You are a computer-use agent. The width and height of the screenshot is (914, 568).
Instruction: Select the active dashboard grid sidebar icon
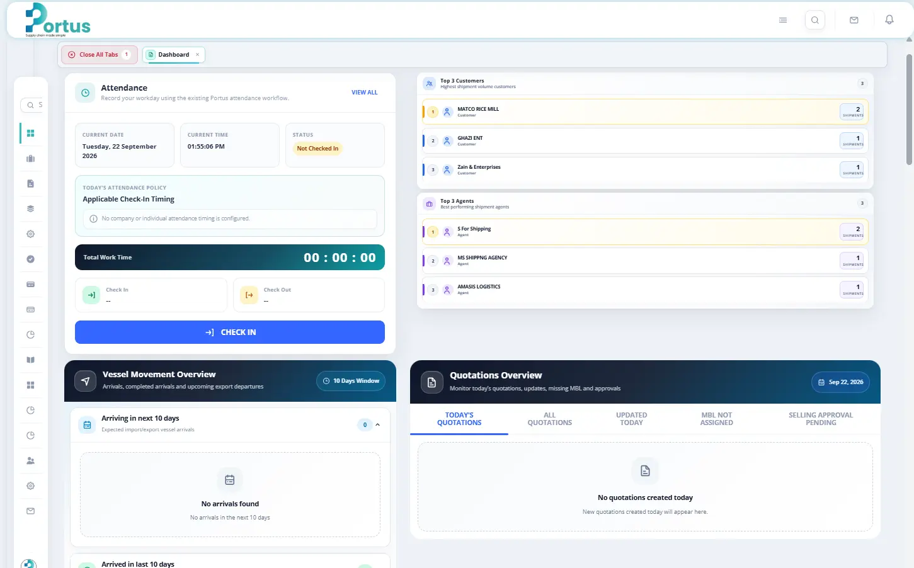(x=30, y=133)
